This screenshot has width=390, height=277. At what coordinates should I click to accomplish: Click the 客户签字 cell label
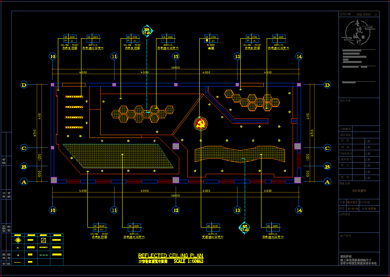pos(345,236)
